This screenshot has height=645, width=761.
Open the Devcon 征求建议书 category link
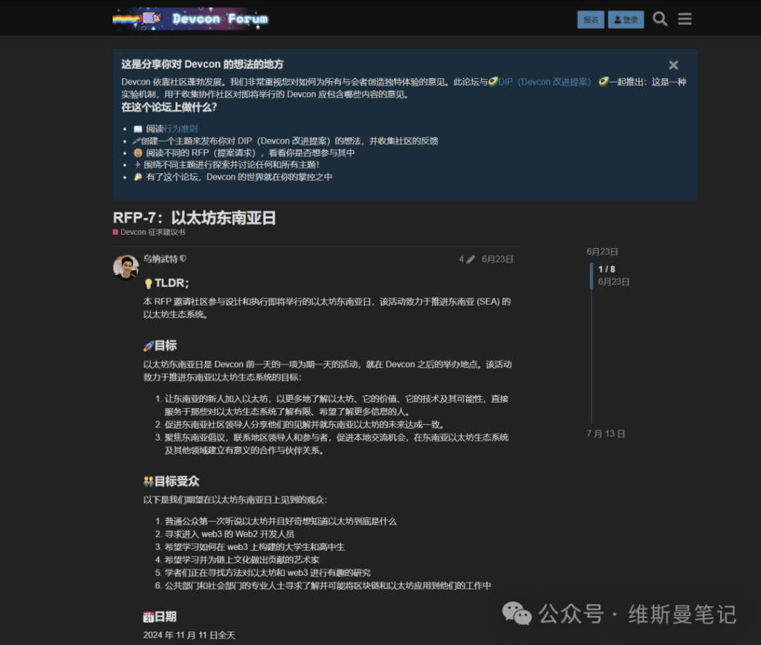click(x=149, y=232)
